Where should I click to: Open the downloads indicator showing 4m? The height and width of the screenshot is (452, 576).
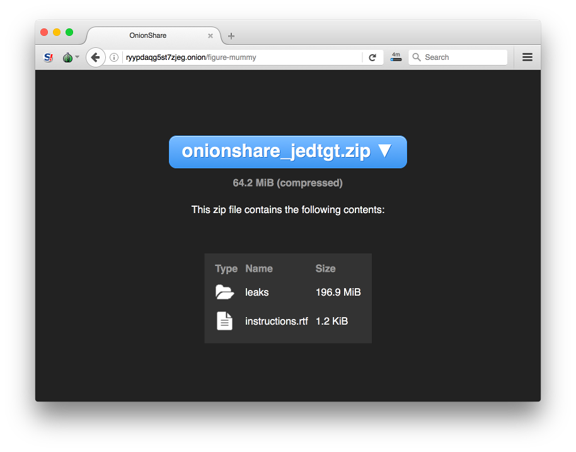[x=396, y=57]
